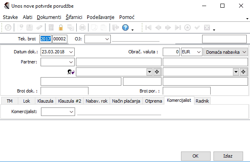Click the contact person icon below Partner
Screen dimensions: 250x162
[x=71, y=72]
